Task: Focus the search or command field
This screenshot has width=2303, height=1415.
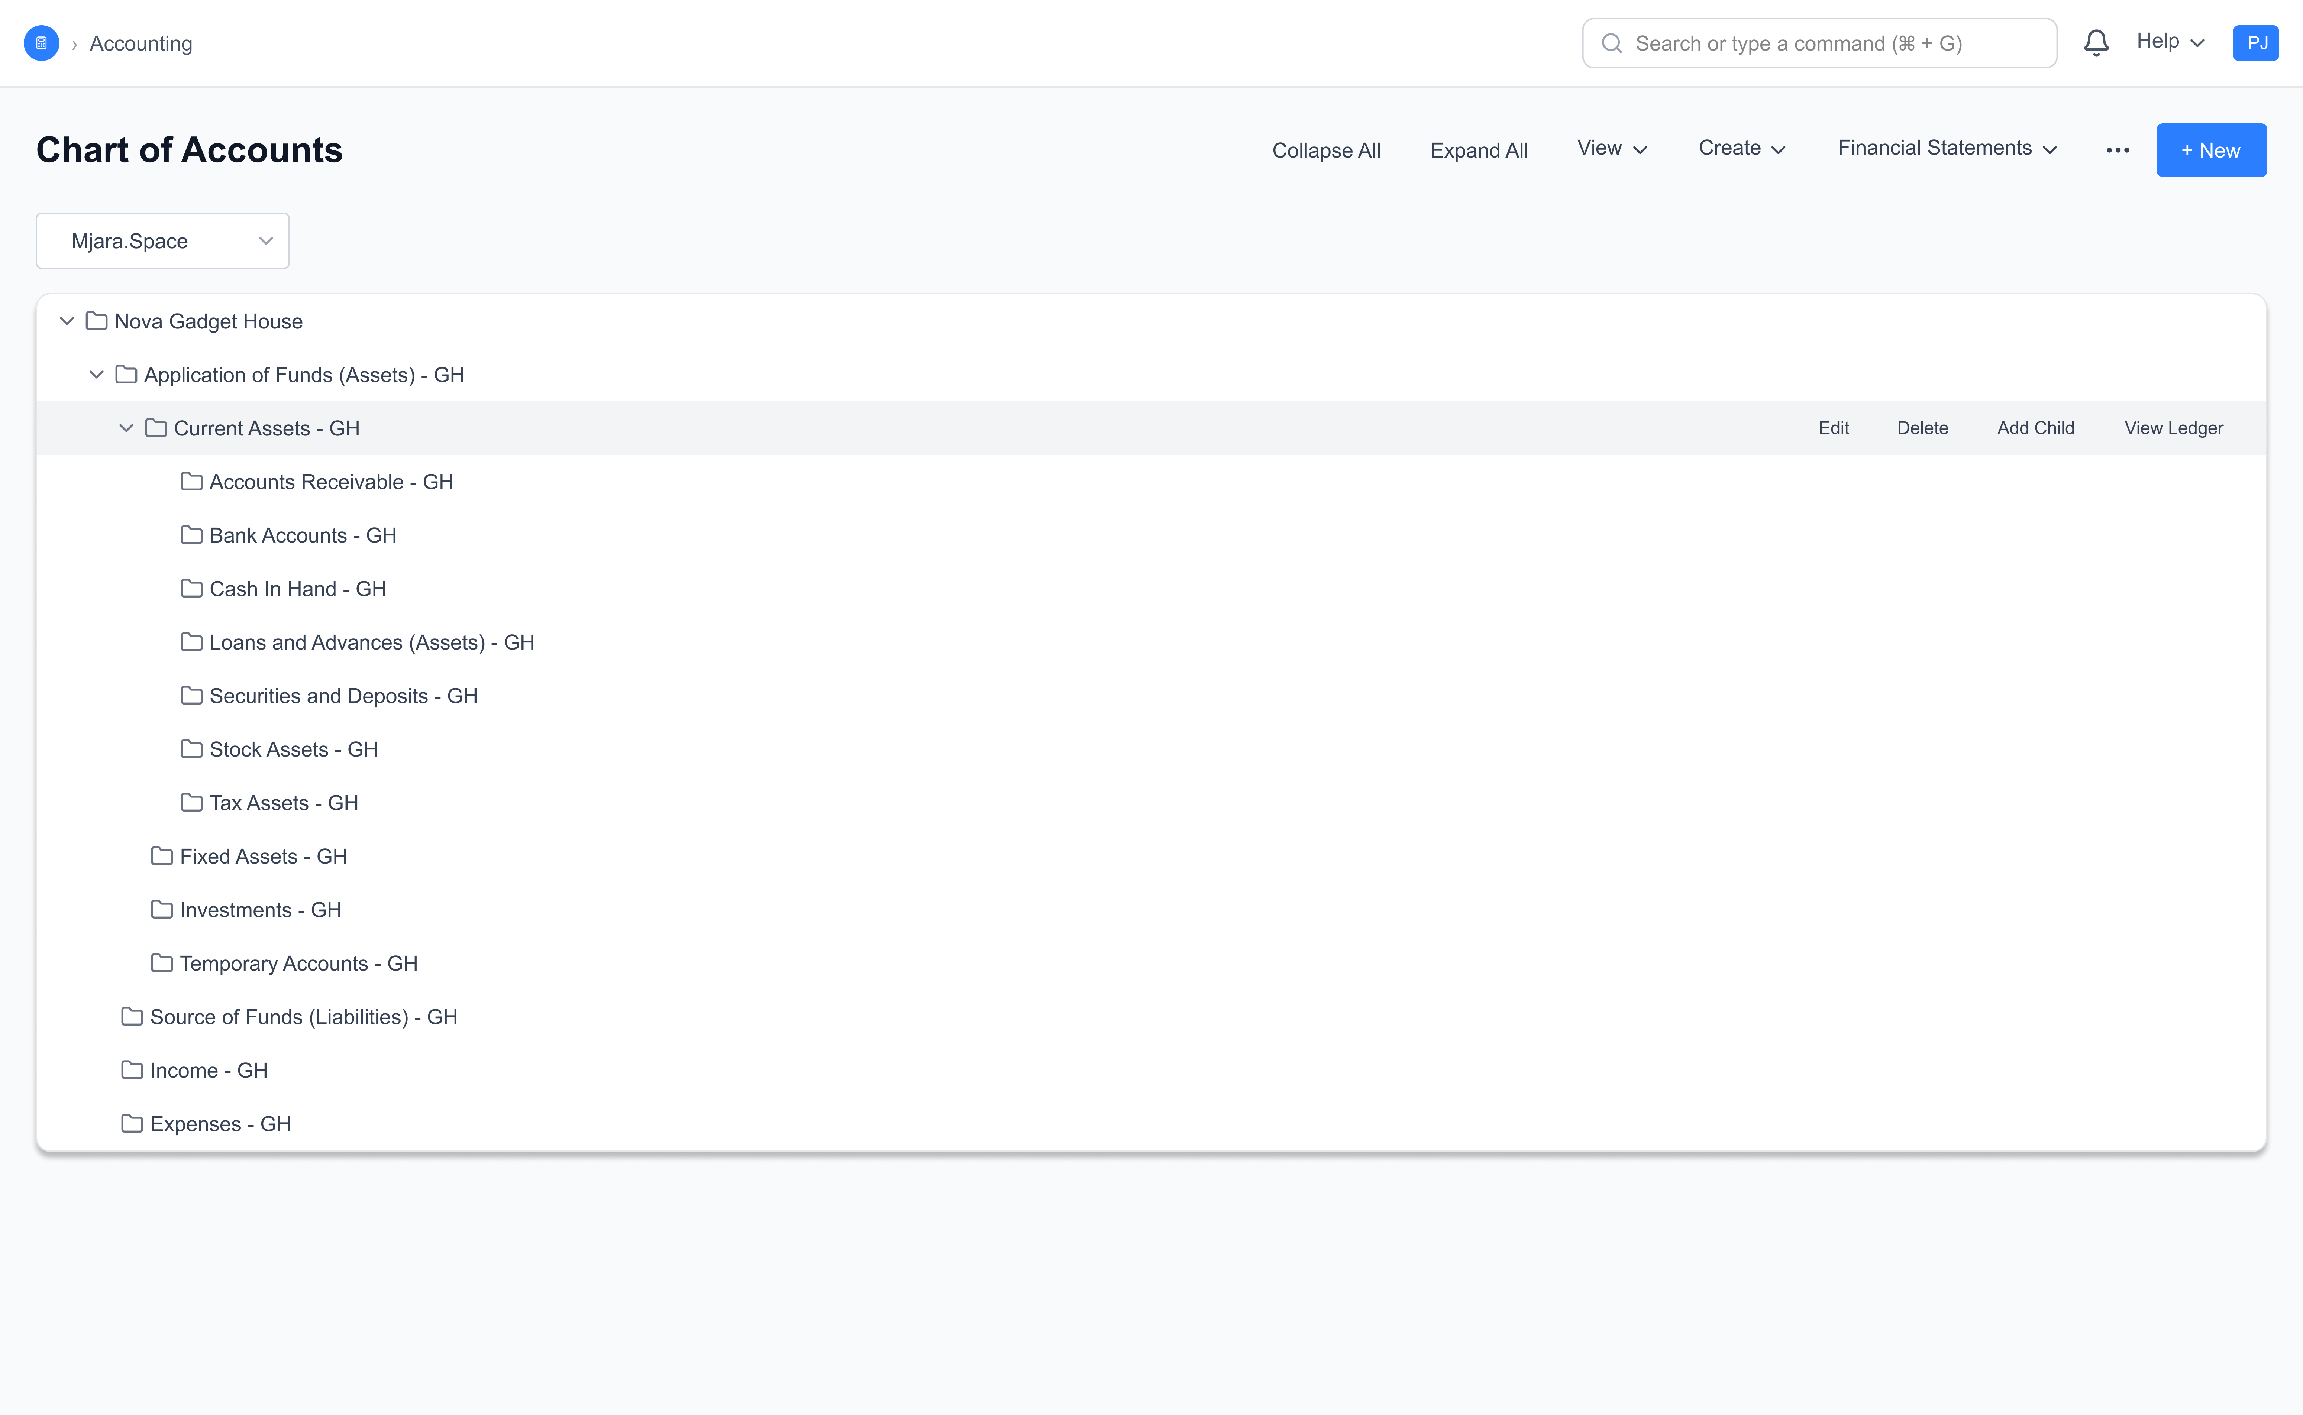Action: point(1819,43)
